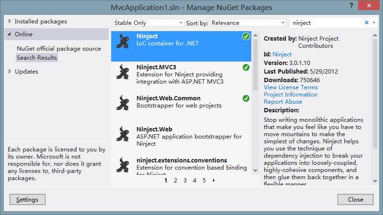The image size is (383, 215).
Task: Open the search box history dropdown arrow
Action: [374, 22]
